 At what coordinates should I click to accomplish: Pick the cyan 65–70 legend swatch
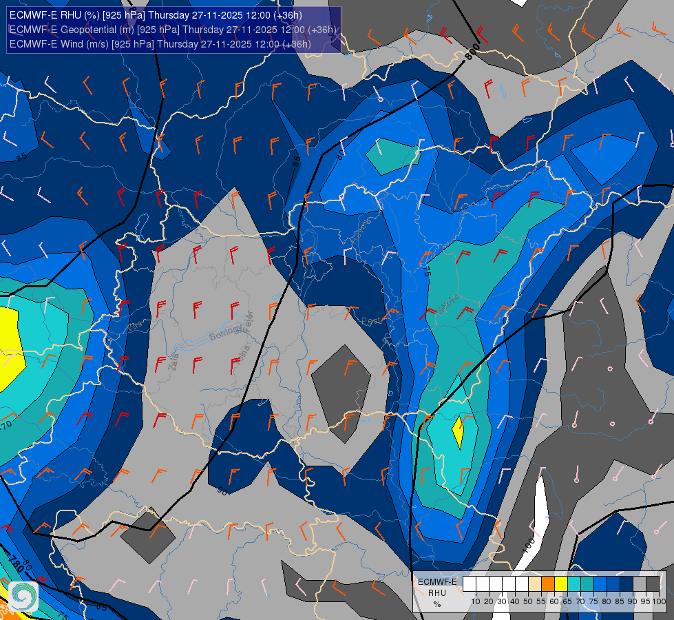(x=574, y=583)
